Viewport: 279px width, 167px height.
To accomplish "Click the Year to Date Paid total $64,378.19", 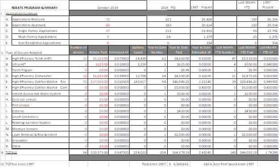I will click(179, 152).
